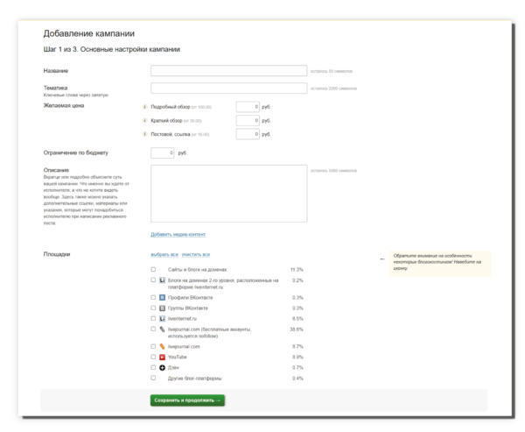
Task: Click the info icon beside Постовой, ссылка
Action: point(144,134)
